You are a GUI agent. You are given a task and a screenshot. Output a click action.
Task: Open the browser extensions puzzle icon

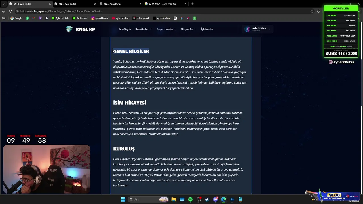(x=319, y=11)
